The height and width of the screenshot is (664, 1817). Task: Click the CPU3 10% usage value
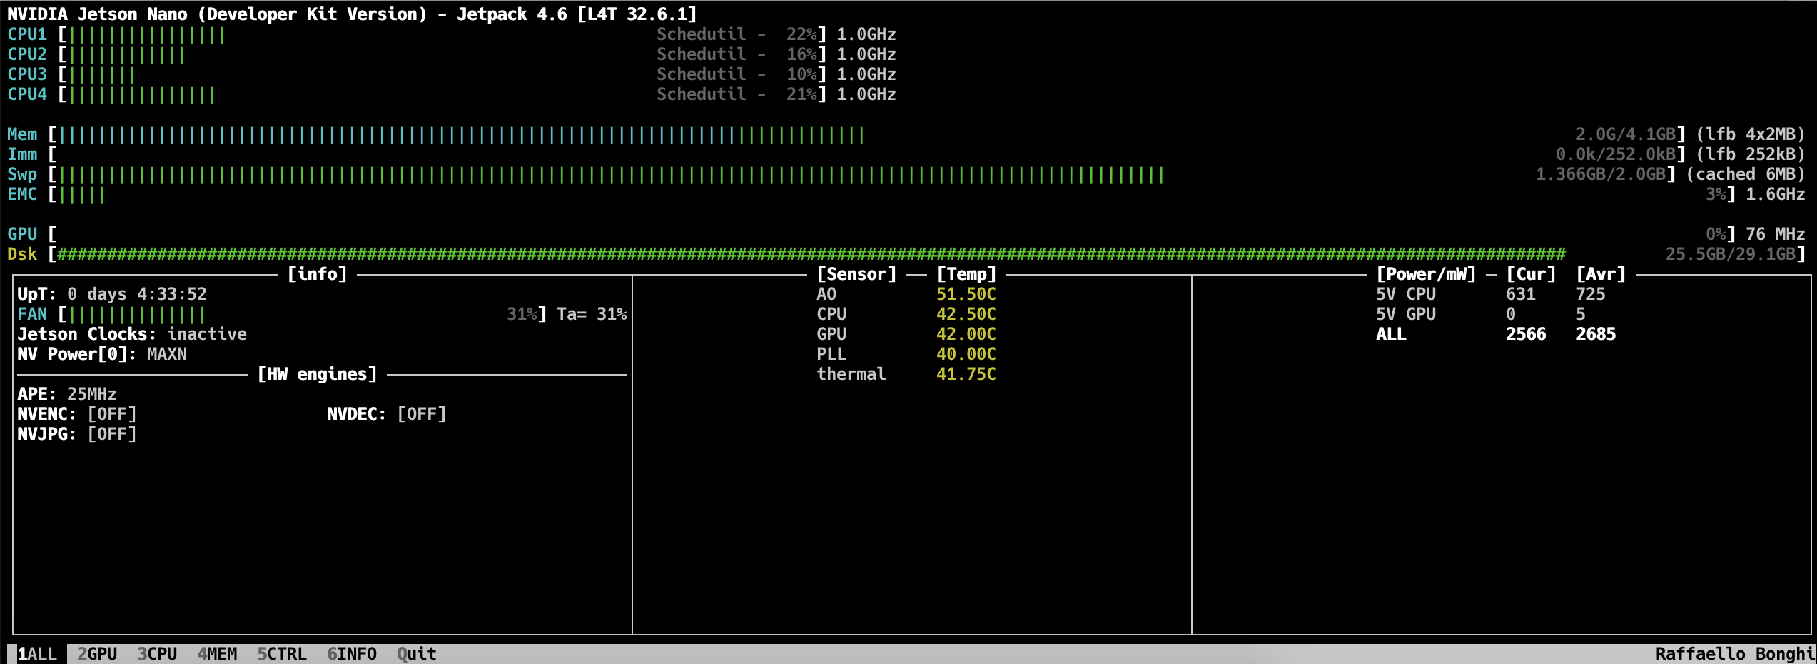(x=801, y=74)
